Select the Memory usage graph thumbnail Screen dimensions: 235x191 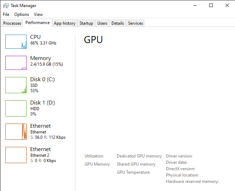click(16, 63)
